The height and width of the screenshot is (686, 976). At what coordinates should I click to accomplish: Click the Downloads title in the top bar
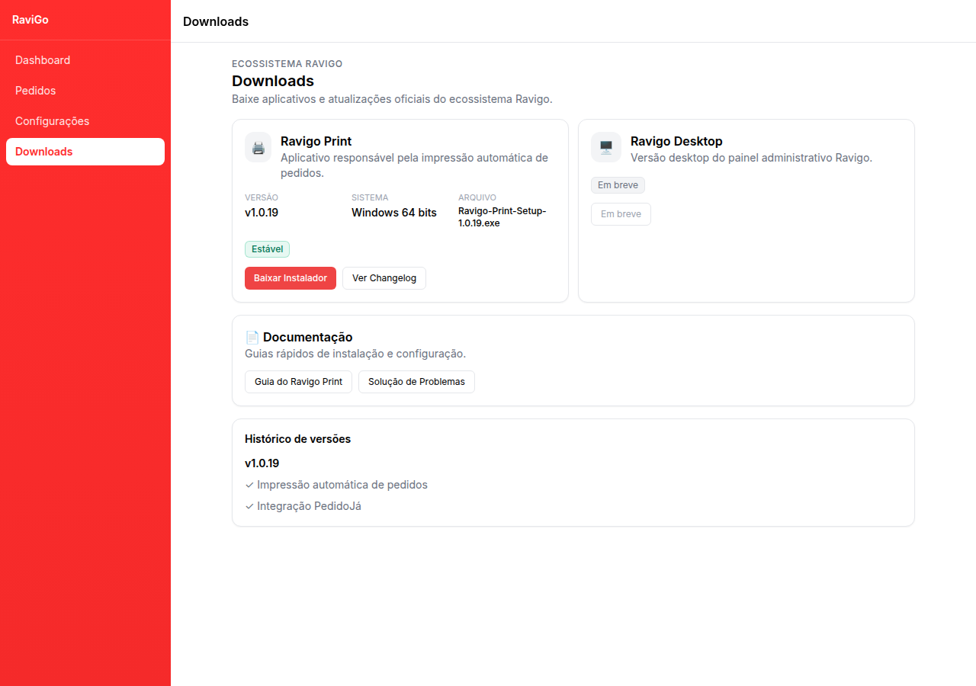(216, 21)
